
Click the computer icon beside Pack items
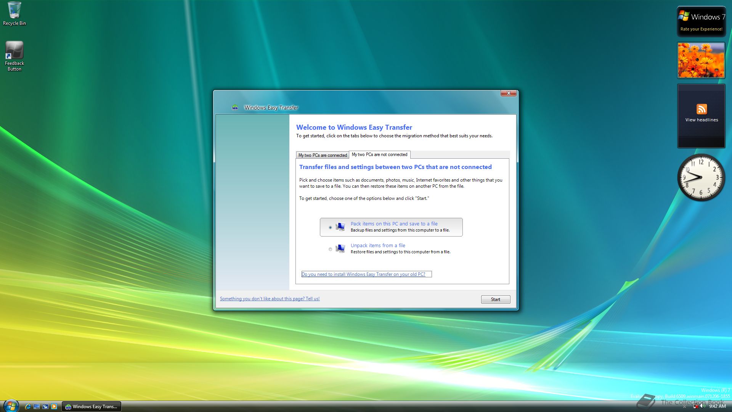340,227
